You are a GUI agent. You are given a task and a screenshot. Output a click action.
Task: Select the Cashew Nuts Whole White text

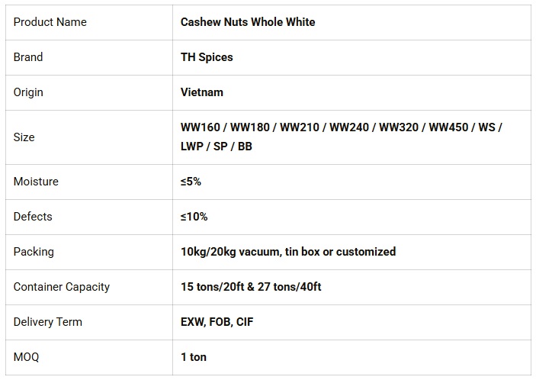point(248,22)
